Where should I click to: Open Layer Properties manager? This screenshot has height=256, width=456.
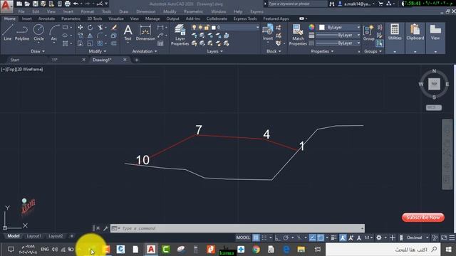coord(180,35)
